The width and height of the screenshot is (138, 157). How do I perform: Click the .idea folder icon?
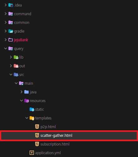click(x=11, y=5)
